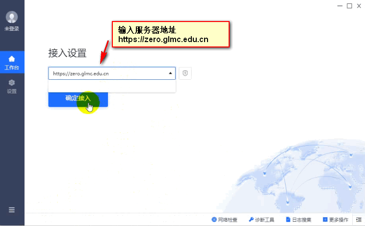Select the empty dropdown list row

112,86
